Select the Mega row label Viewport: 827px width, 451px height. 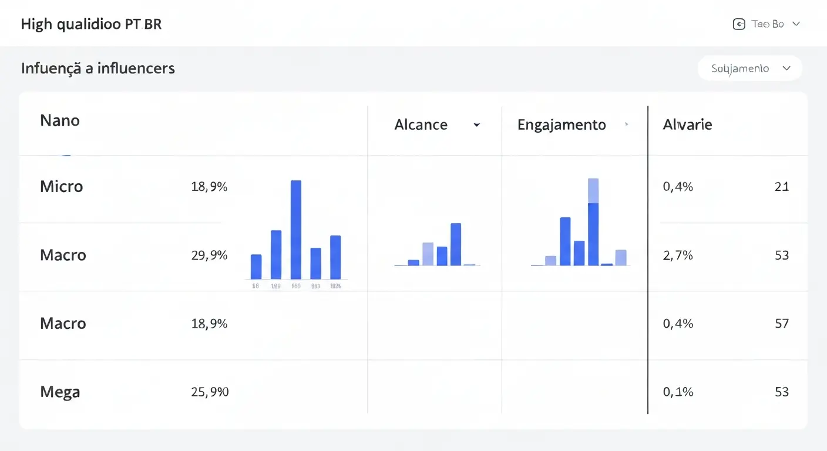tap(60, 392)
